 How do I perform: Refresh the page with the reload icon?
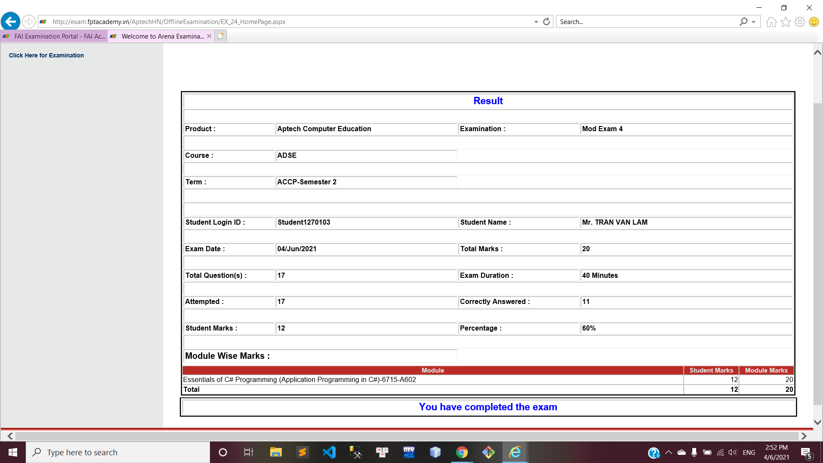tap(547, 22)
